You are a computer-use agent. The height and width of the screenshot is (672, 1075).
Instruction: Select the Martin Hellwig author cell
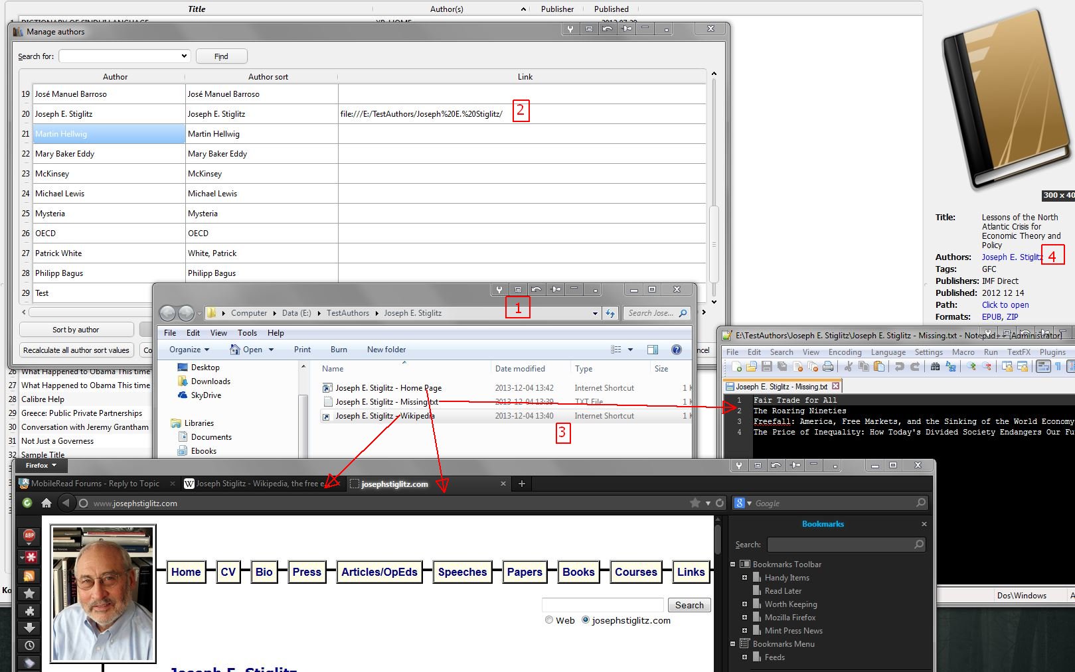110,134
